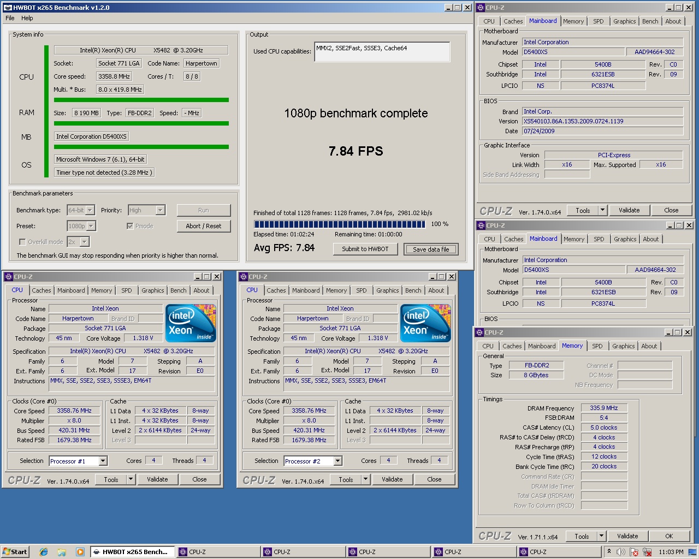The height and width of the screenshot is (559, 699).
Task: Click Microsoft Windows 7 (6.1), 64-bit field
Action: [100, 159]
